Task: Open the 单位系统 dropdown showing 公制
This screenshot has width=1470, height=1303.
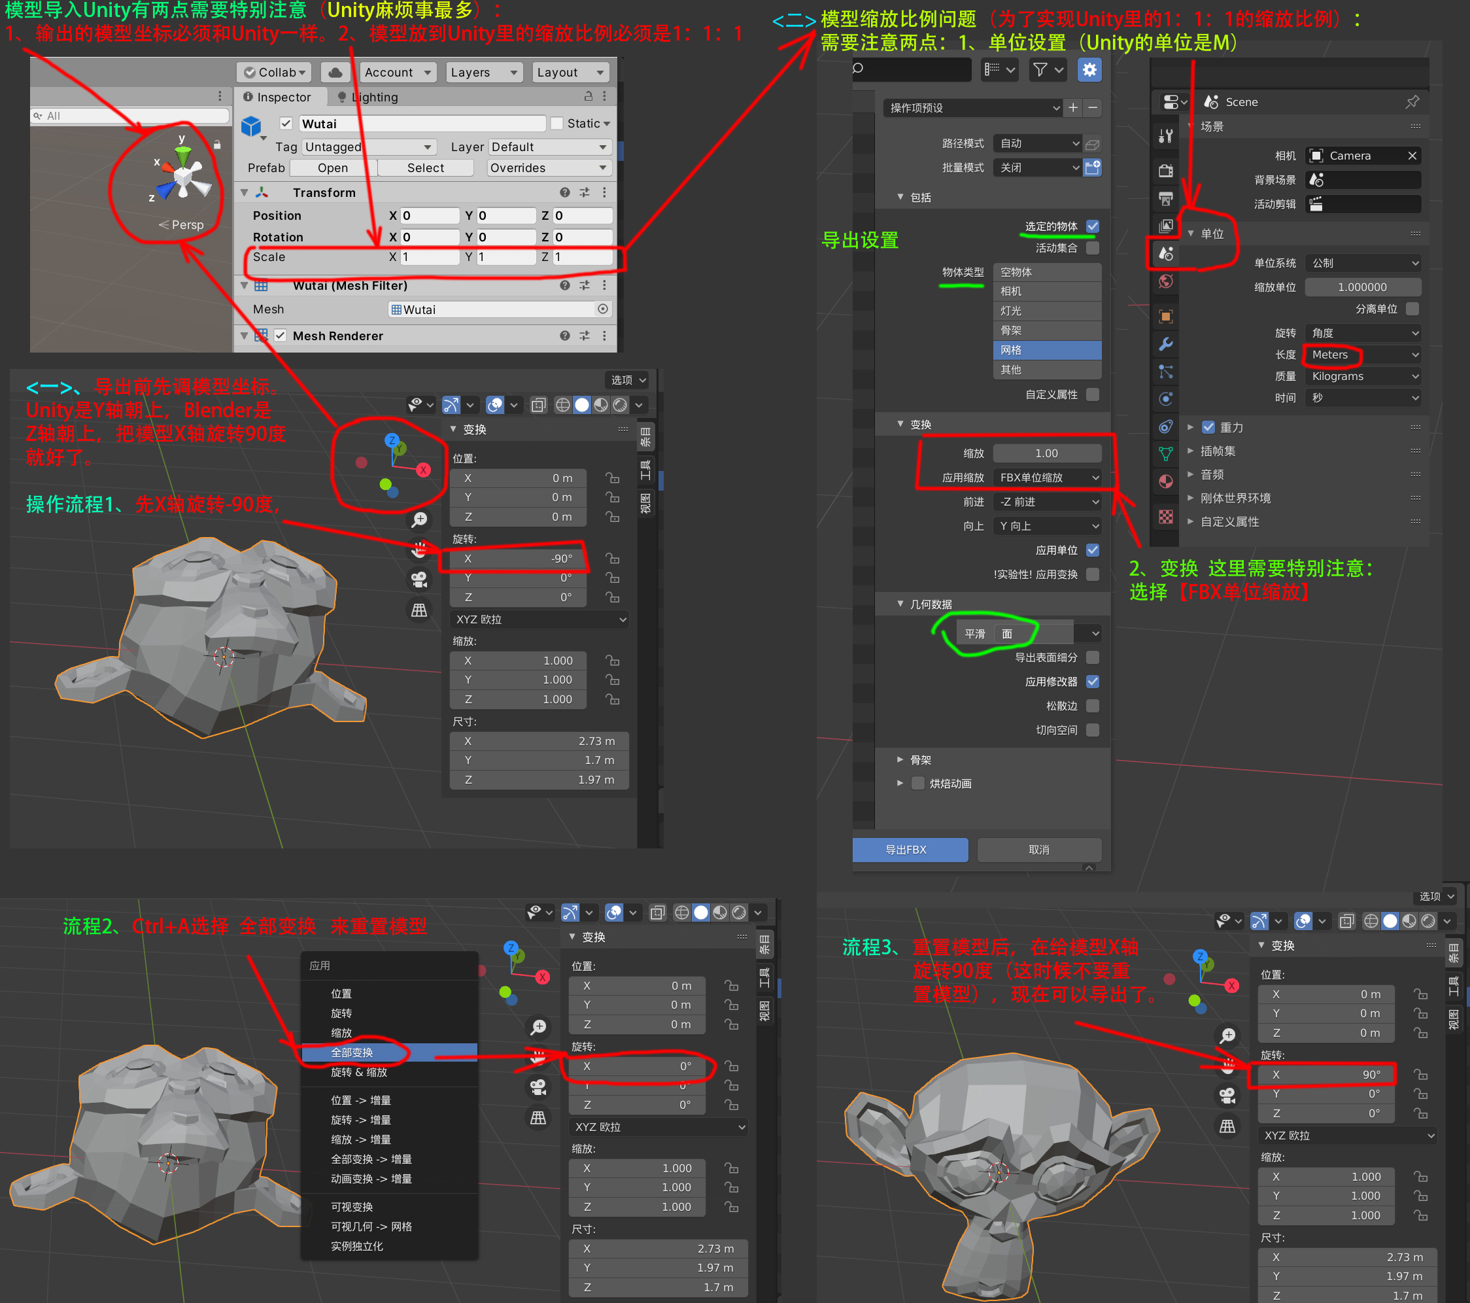Action: [x=1363, y=264]
